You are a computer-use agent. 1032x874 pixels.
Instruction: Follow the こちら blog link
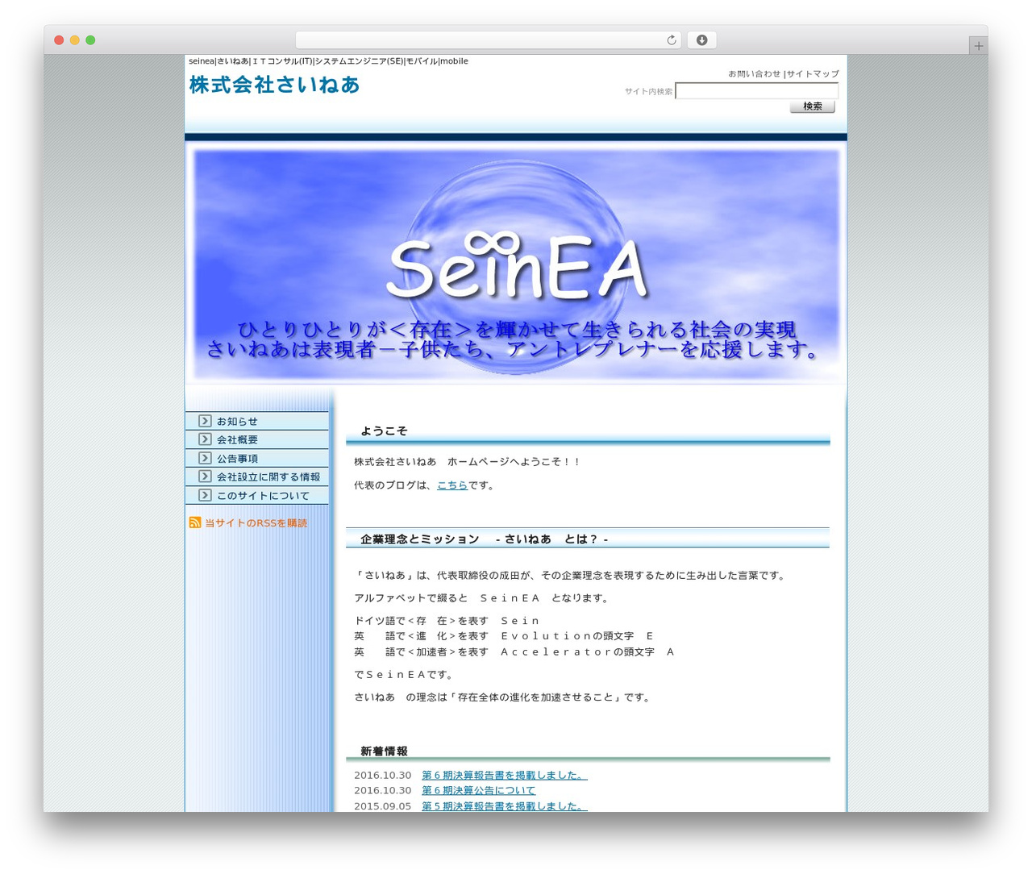point(452,485)
